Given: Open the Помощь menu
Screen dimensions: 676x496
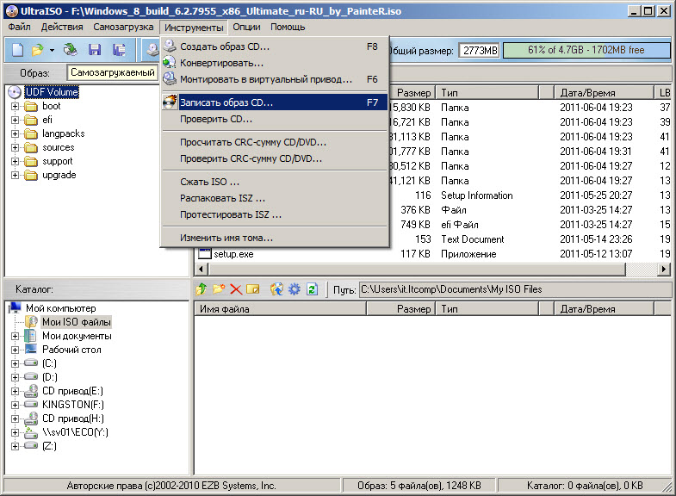Looking at the screenshot, I should pyautogui.click(x=288, y=27).
